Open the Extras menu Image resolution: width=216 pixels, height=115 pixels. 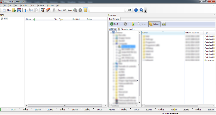(32, 5)
